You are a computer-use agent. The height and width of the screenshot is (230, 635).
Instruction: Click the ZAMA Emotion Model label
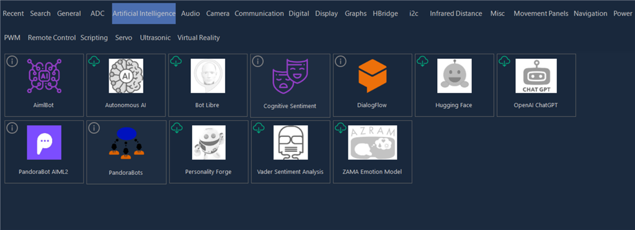(372, 172)
